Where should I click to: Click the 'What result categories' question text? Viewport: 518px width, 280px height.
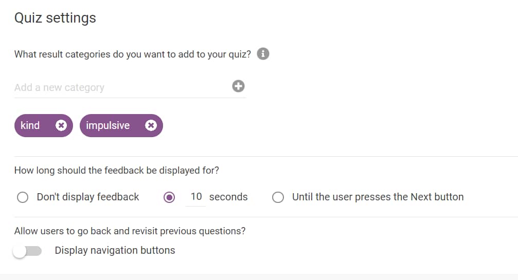(133, 54)
